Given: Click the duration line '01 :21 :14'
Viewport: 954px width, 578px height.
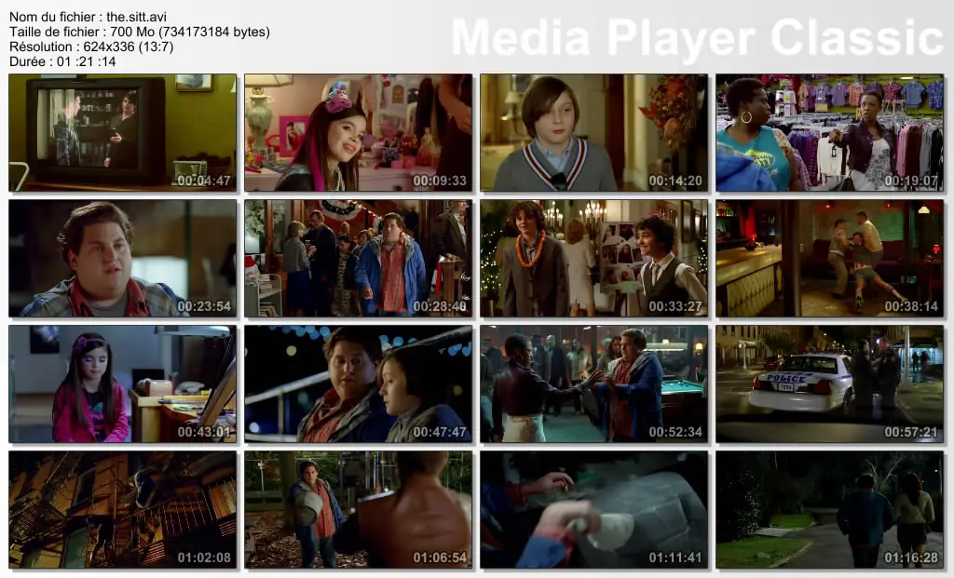Looking at the screenshot, I should pos(87,61).
